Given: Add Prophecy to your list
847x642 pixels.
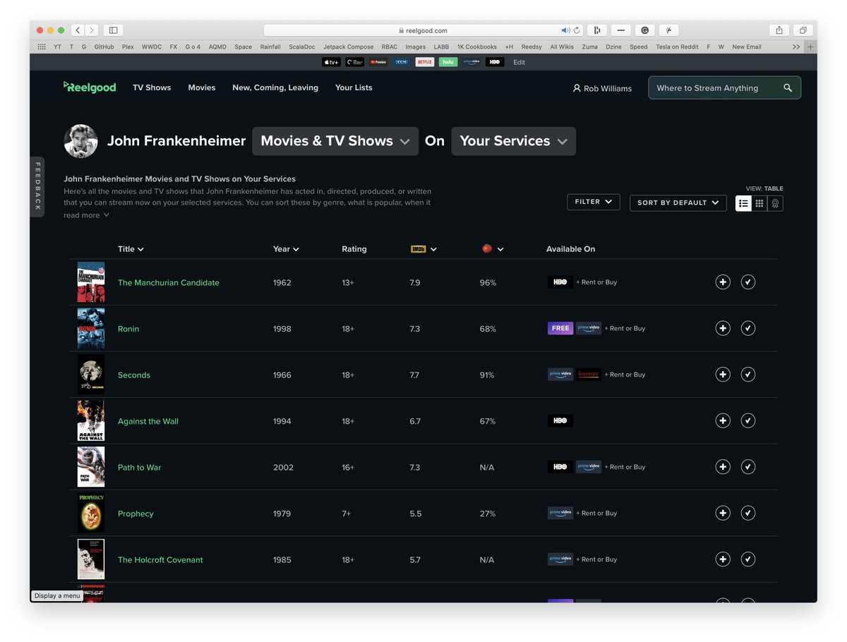Looking at the screenshot, I should (723, 513).
